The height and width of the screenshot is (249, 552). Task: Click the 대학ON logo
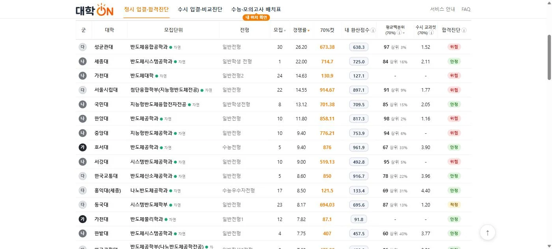point(94,9)
